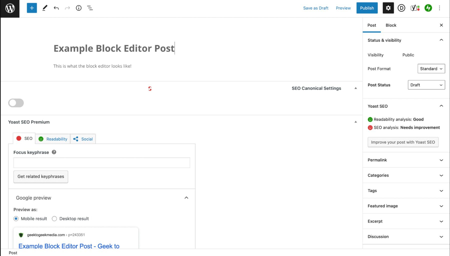The image size is (450, 256).
Task: Open the document details overview
Action: coord(78,8)
